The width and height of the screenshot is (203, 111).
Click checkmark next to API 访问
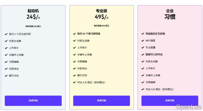point(143,40)
